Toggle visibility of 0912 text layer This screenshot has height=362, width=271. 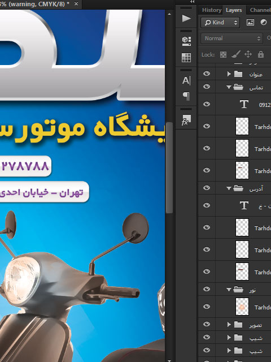click(x=207, y=104)
